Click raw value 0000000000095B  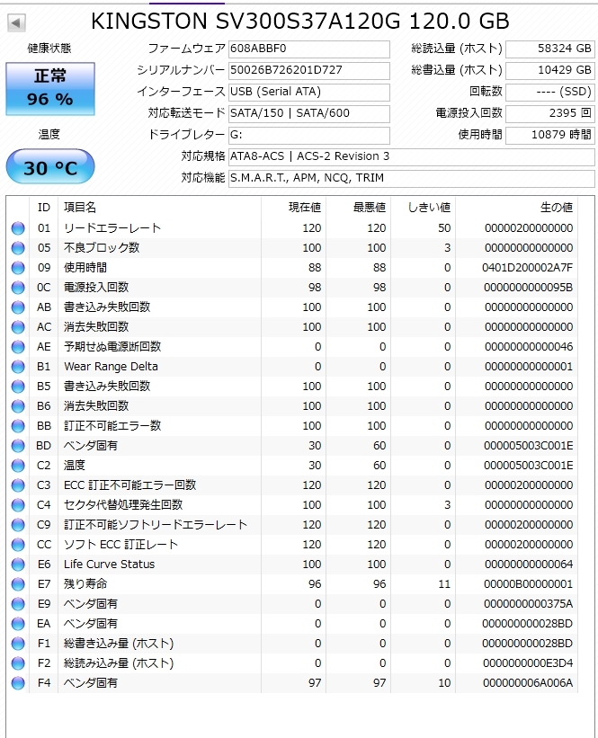(x=529, y=288)
